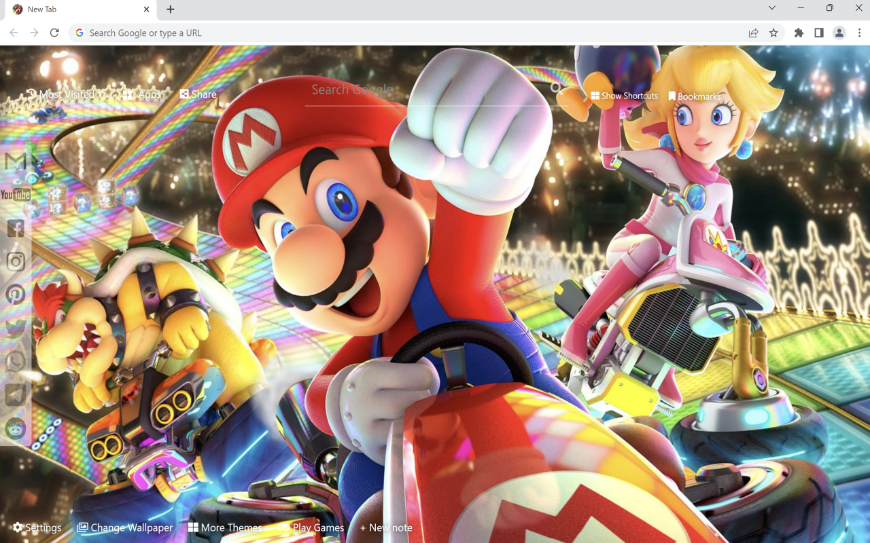The height and width of the screenshot is (543, 870).
Task: Open the Instagram sidebar shortcut
Action: [15, 261]
